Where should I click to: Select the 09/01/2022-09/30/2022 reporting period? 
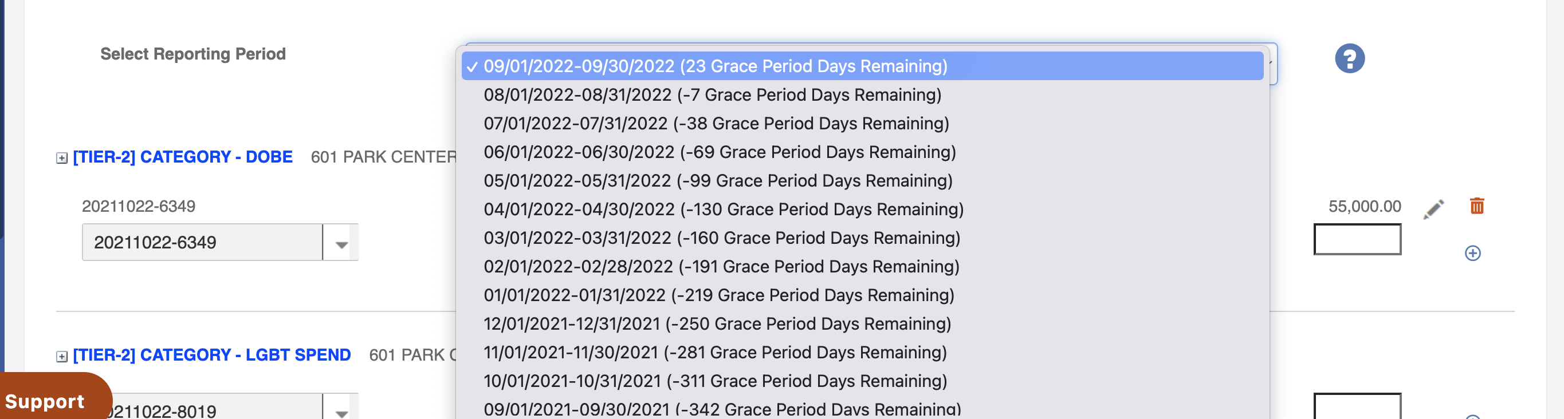click(x=862, y=66)
